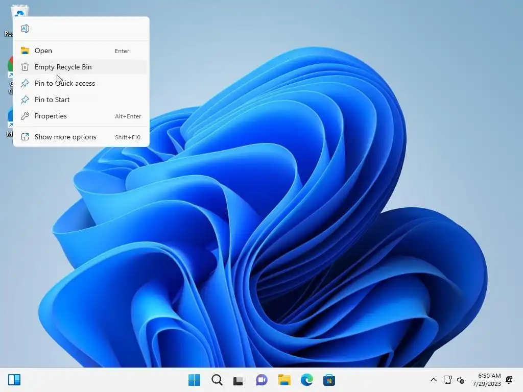Choose Pin to Start
Viewport: 523px width, 392px height.
click(81, 100)
